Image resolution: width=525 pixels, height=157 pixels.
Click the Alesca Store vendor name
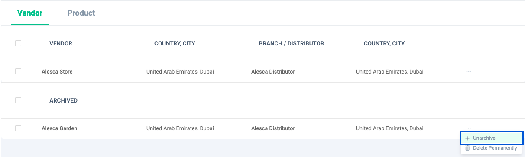pos(57,72)
